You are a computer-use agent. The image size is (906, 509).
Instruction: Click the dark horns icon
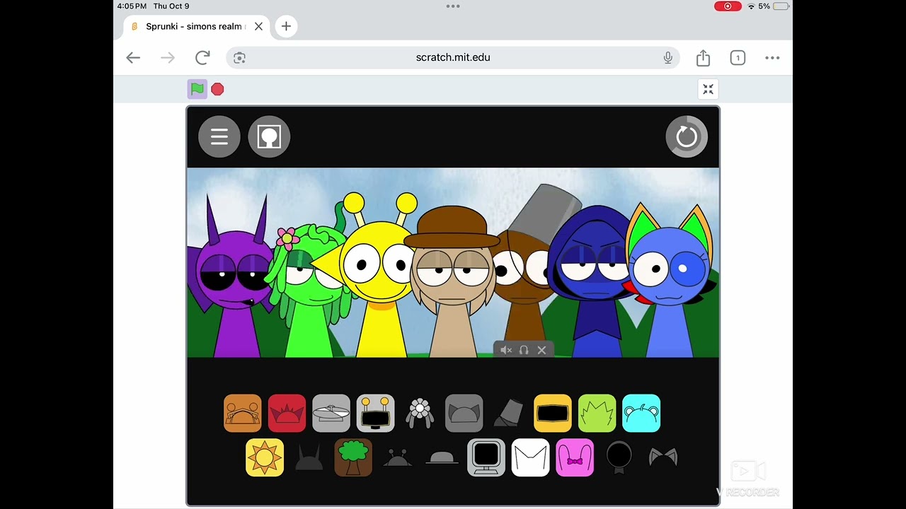coord(309,457)
